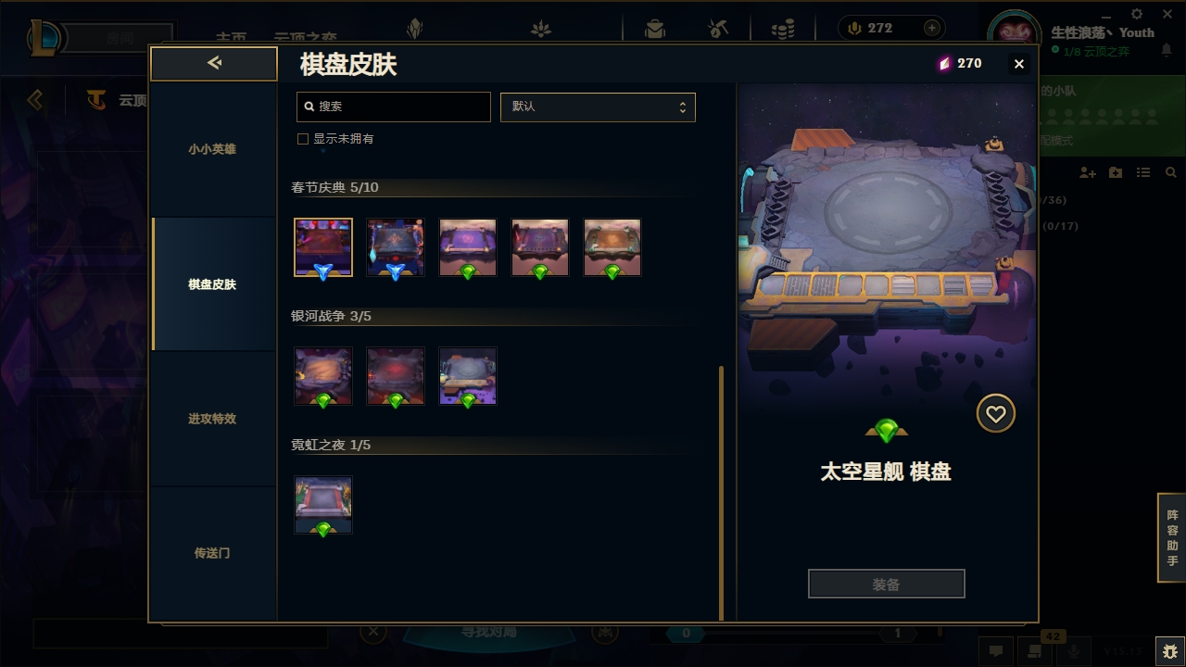Screen dimensions: 1186x667
Task: Click the 装备 equip button
Action: coord(887,585)
